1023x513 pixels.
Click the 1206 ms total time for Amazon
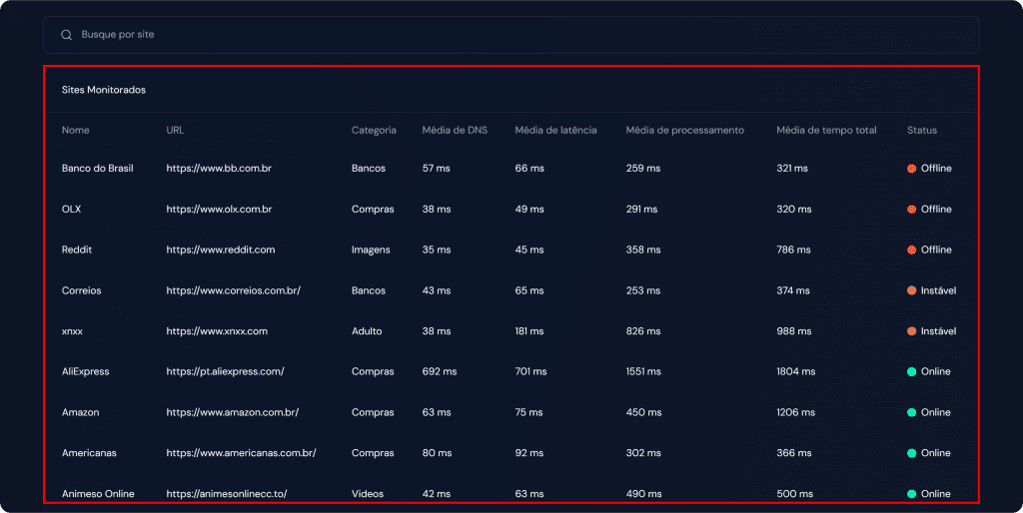pyautogui.click(x=796, y=412)
